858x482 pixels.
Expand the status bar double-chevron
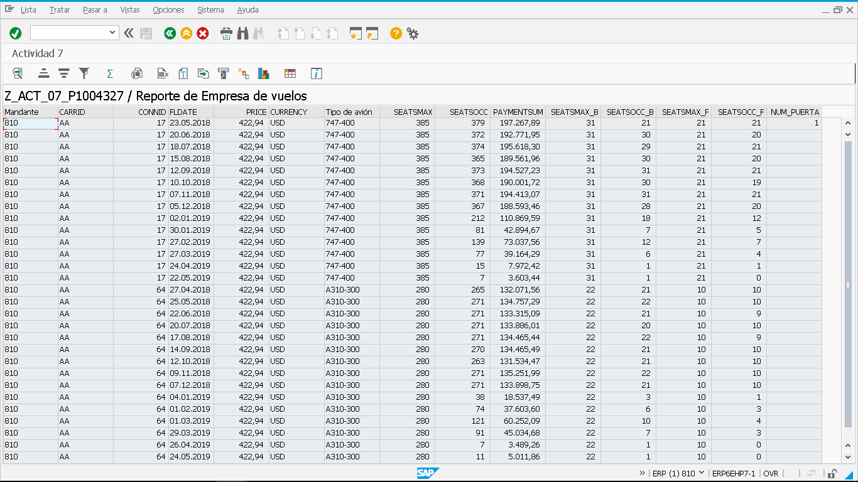tap(642, 473)
